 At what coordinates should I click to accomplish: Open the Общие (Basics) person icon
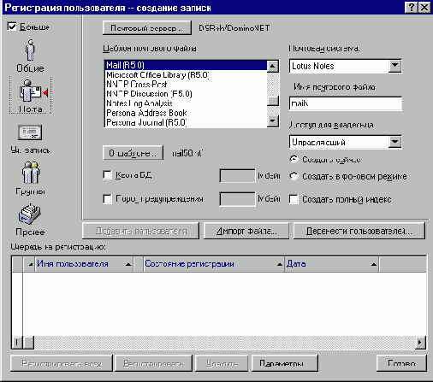coord(30,50)
